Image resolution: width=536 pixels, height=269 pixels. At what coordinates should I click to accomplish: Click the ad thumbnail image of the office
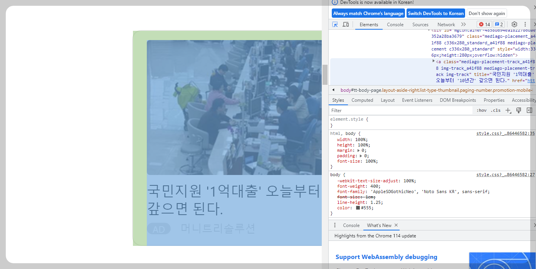click(234, 107)
